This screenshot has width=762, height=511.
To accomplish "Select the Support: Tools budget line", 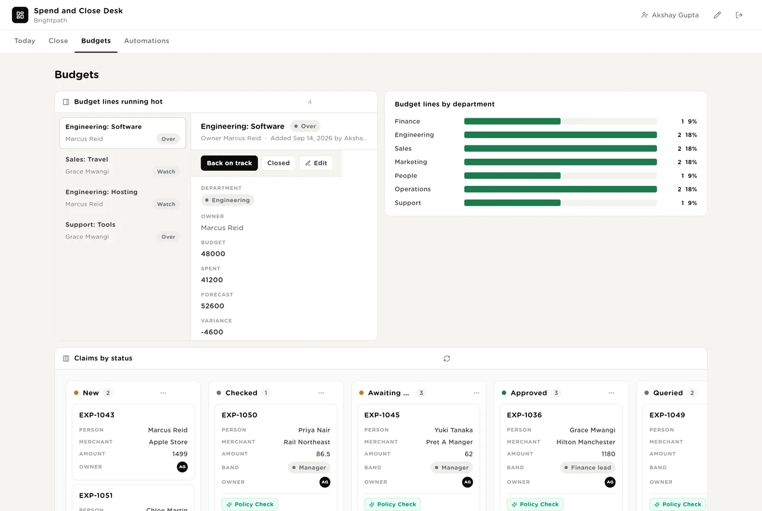I will 123,231.
